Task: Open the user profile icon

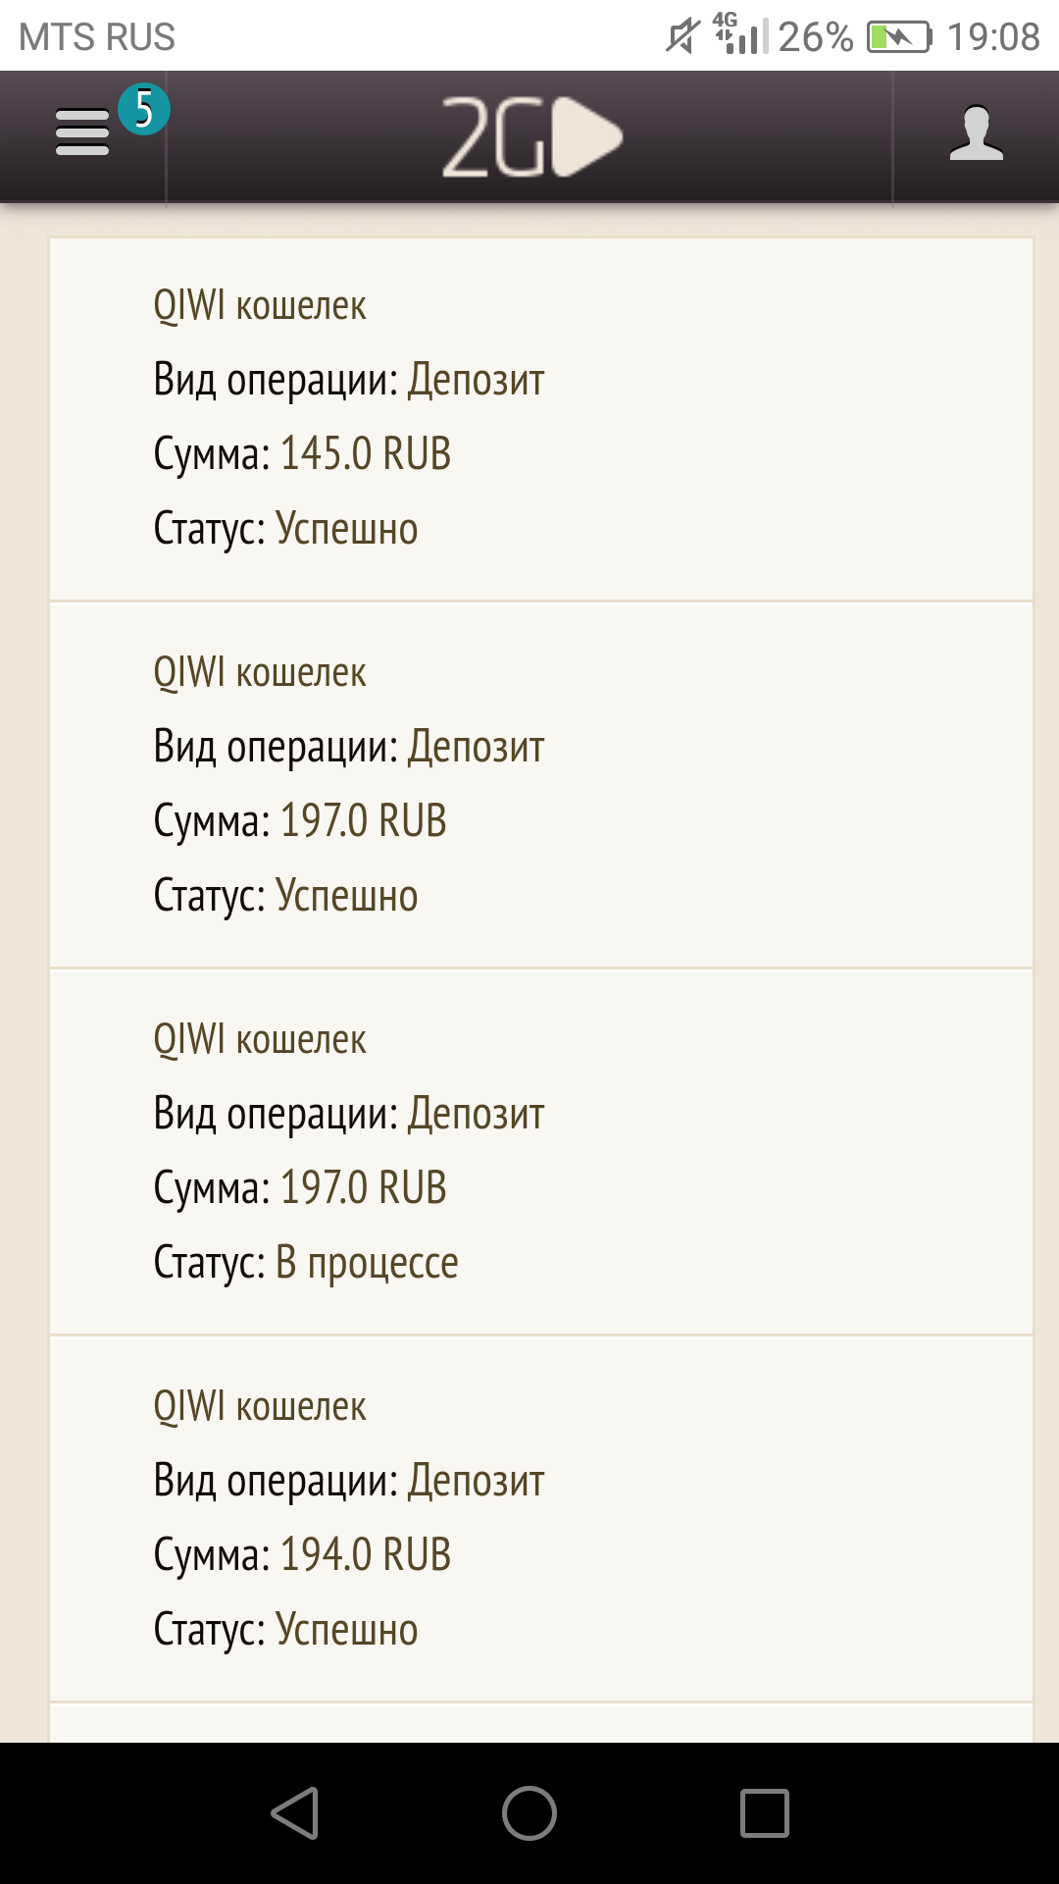Action: point(976,133)
